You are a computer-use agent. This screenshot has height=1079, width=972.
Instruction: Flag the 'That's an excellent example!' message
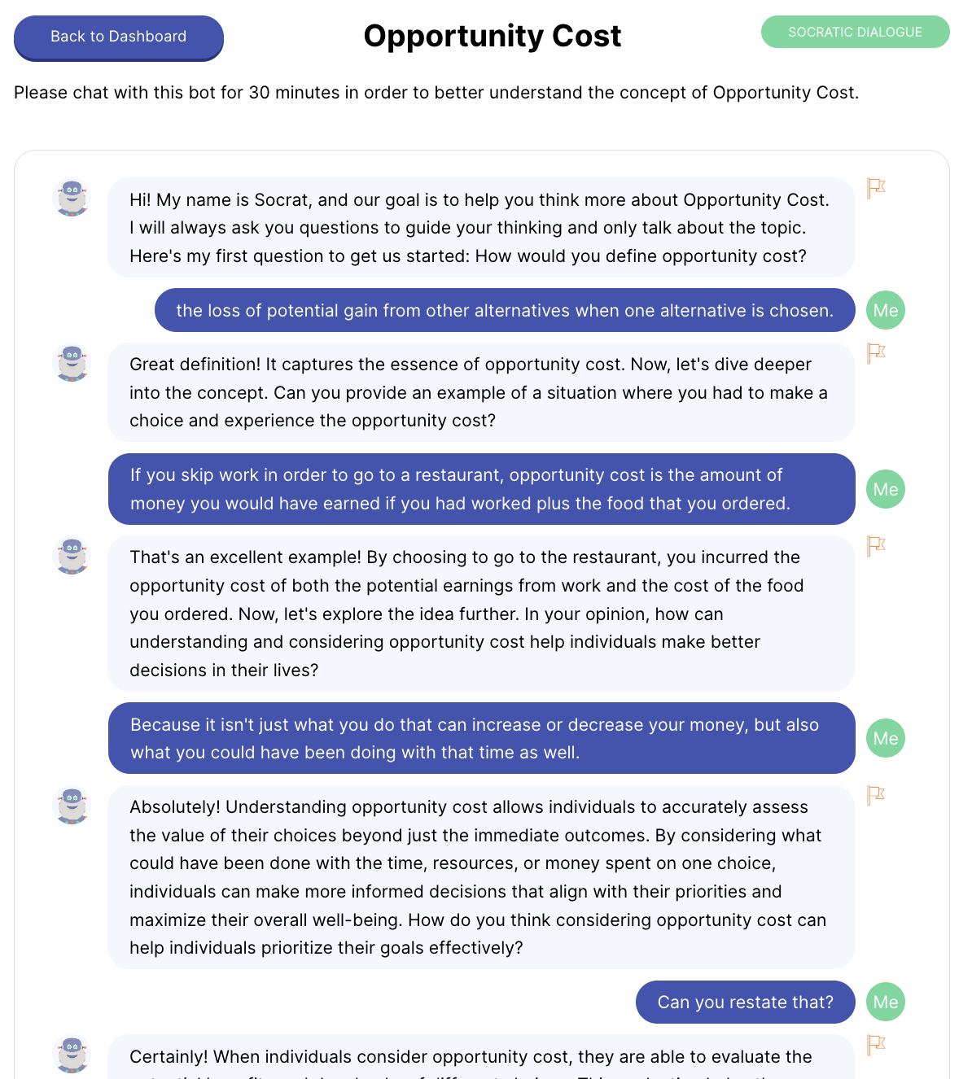click(x=876, y=546)
